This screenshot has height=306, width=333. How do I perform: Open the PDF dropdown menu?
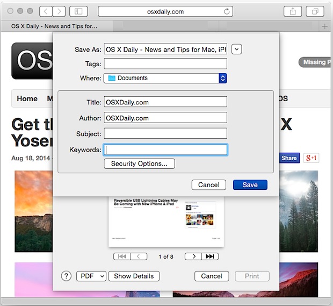click(x=91, y=276)
